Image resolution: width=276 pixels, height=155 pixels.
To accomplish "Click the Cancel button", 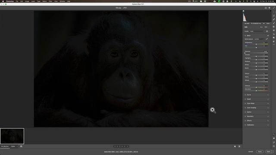I will (x=251, y=152).
